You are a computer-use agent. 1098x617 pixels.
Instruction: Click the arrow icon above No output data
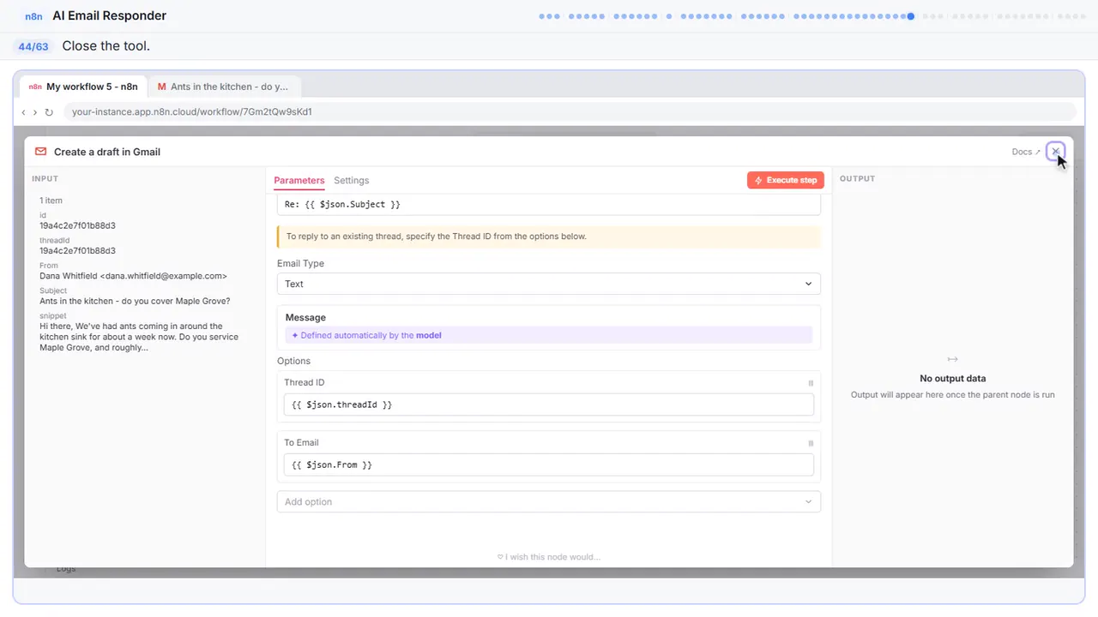(952, 359)
